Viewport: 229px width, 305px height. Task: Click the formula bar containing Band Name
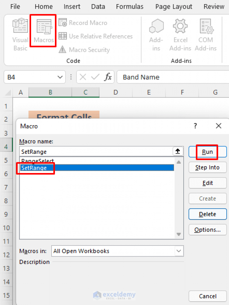pos(173,77)
